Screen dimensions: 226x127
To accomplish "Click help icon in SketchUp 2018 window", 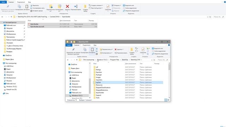I will (x=169, y=45).
